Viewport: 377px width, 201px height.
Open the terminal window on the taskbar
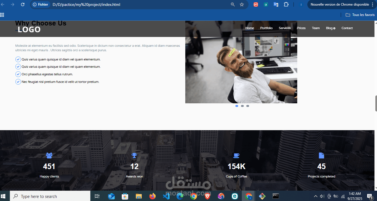pyautogui.click(x=276, y=196)
